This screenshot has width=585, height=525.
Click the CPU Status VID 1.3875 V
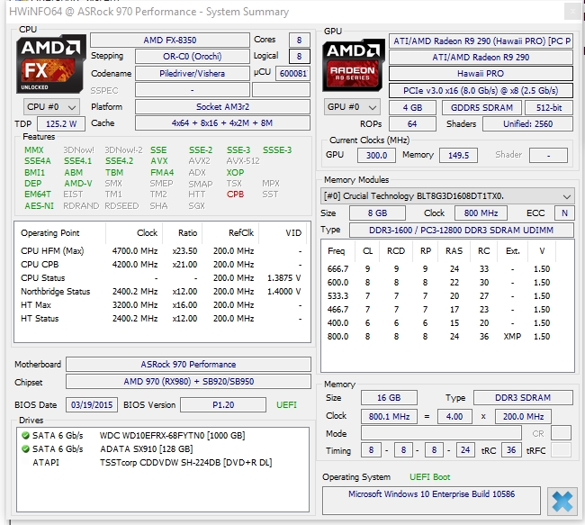pos(283,278)
